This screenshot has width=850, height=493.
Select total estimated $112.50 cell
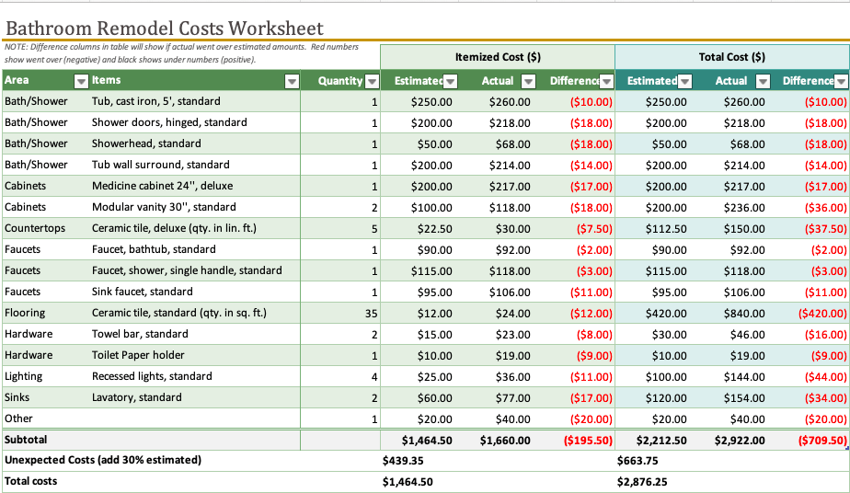[x=654, y=229]
